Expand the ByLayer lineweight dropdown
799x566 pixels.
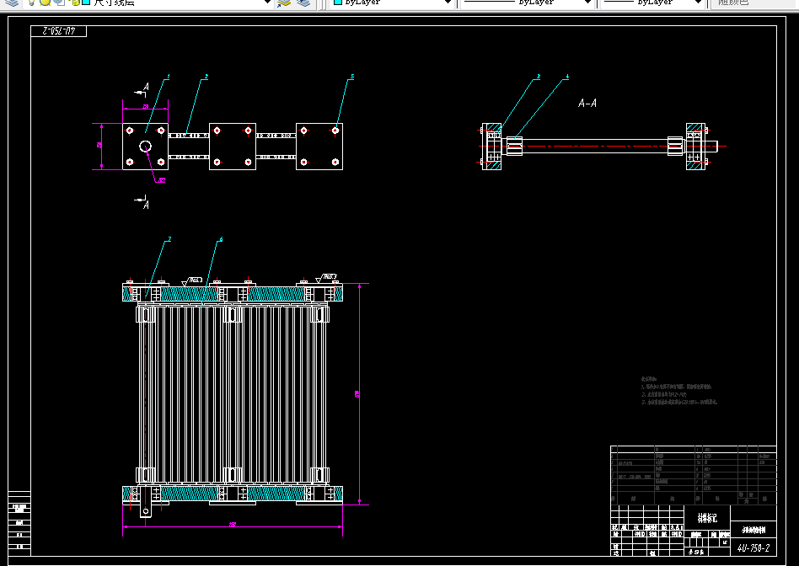[x=699, y=2]
